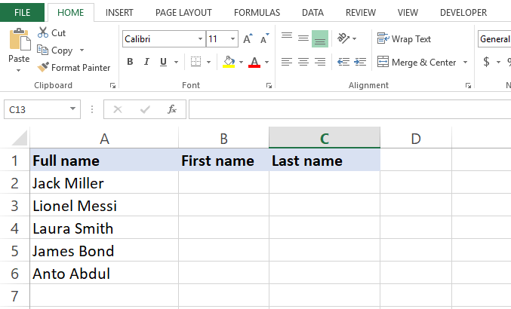Select cell containing Jack Miller

104,183
